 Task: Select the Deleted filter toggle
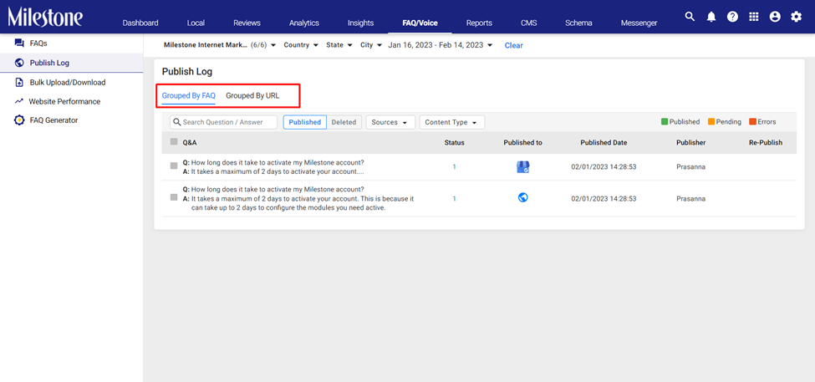344,122
